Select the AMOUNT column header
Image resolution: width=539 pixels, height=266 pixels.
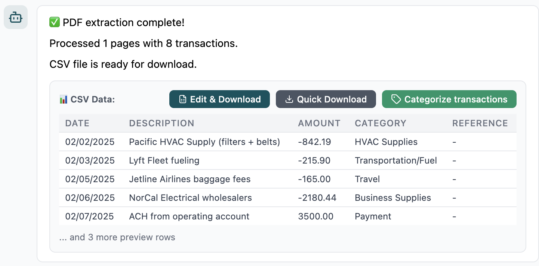coord(319,123)
